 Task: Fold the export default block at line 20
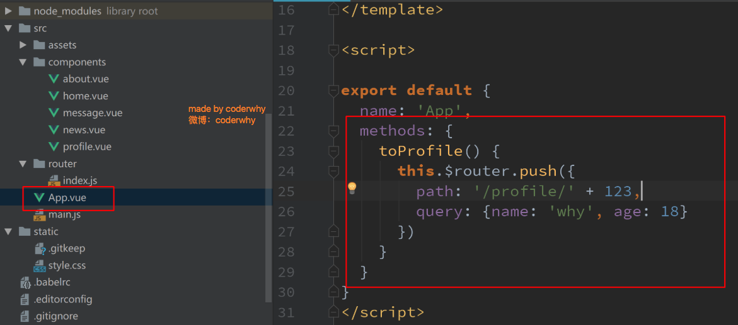click(333, 90)
